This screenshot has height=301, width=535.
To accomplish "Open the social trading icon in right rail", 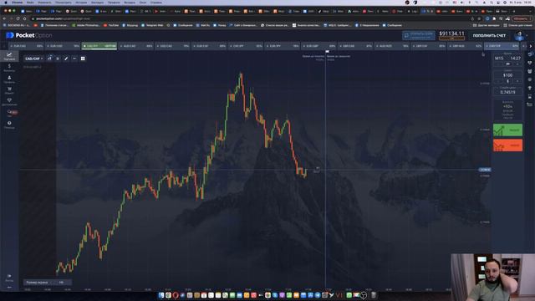I will (x=530, y=71).
